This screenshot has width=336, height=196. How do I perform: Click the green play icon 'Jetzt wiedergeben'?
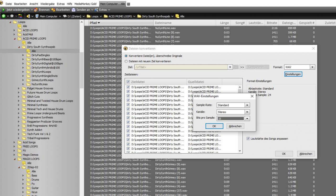4,10
